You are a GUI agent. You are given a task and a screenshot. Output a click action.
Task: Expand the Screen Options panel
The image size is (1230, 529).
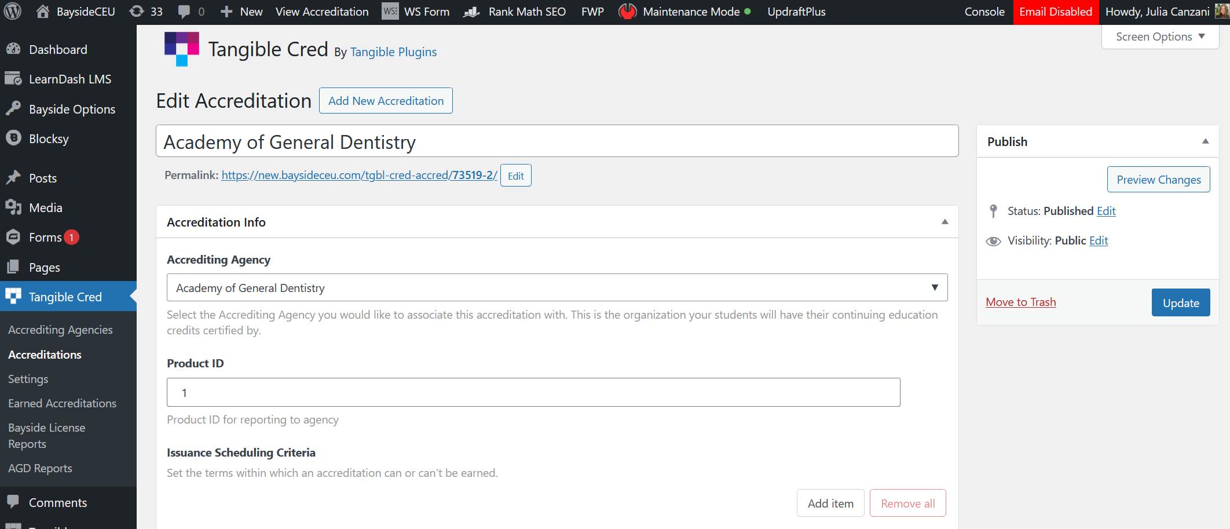[x=1160, y=37]
